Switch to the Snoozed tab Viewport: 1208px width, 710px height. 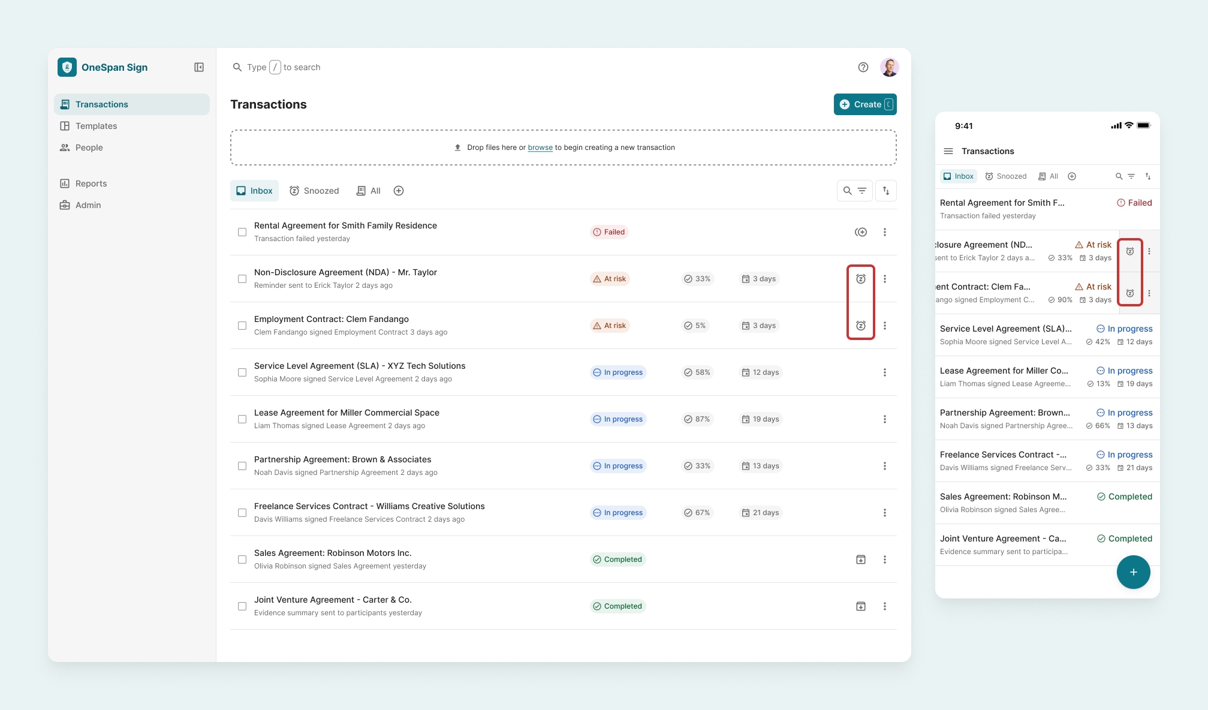(x=314, y=190)
